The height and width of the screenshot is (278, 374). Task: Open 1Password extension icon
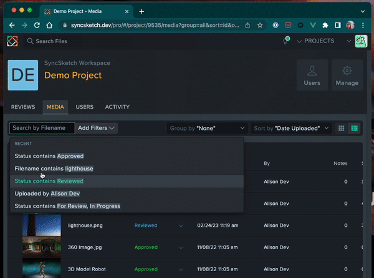(276, 25)
